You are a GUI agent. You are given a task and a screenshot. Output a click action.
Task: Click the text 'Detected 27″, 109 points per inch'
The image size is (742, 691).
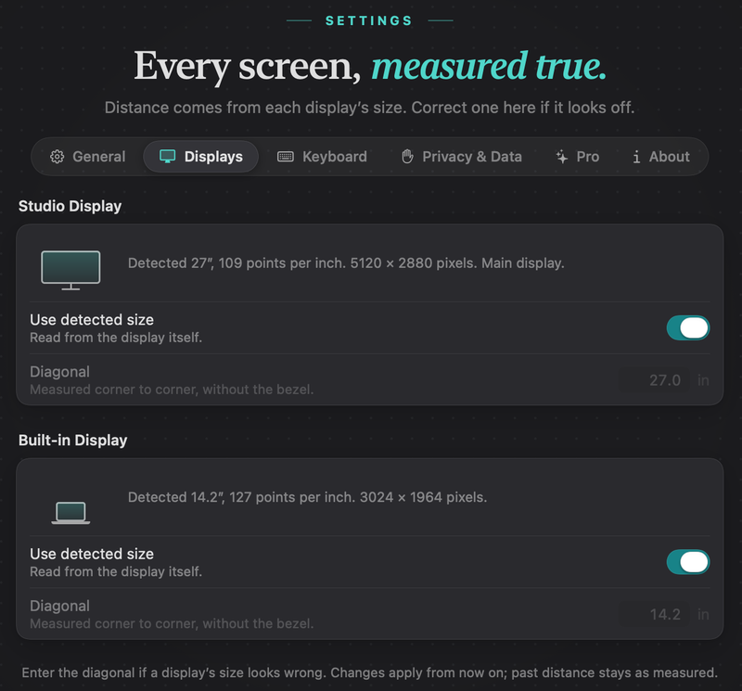(237, 263)
